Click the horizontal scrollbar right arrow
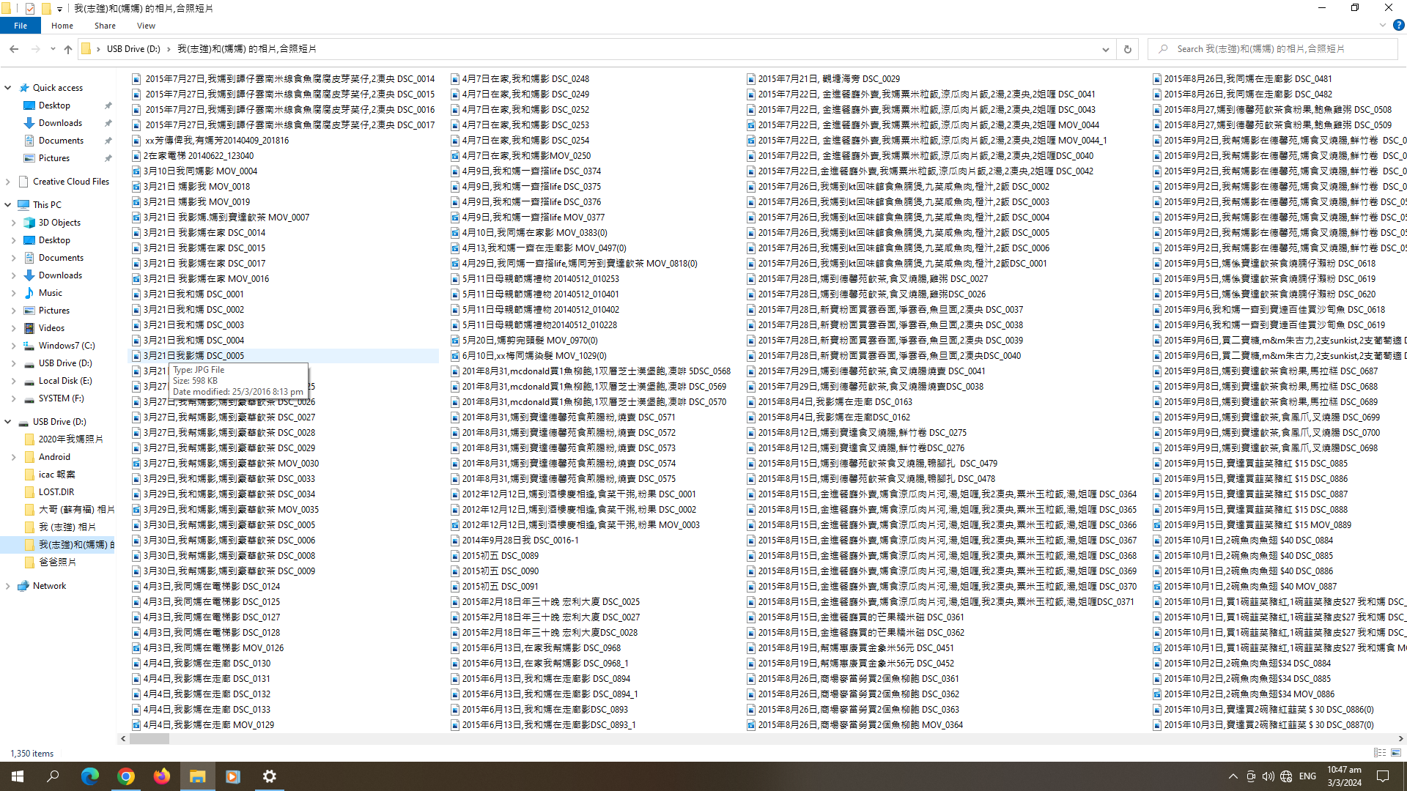This screenshot has width=1407, height=791. tap(1400, 739)
